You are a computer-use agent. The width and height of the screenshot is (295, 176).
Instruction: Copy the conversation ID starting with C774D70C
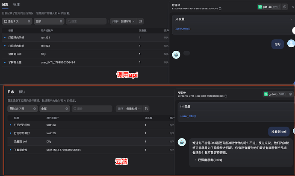coord(226,96)
